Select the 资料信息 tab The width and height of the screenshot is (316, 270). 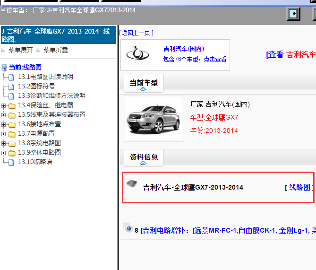tap(144, 158)
